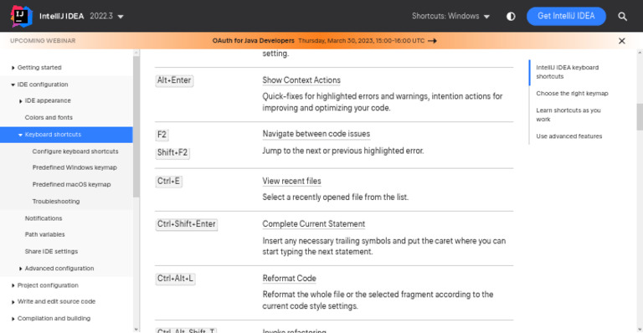The height and width of the screenshot is (333, 643).
Task: Expand the IDE appearance arrow
Action: 20,101
